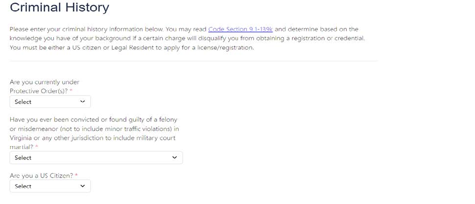Click the chevron arrow in Protective Order select
Image resolution: width=475 pixels, height=204 pixels.
point(82,102)
